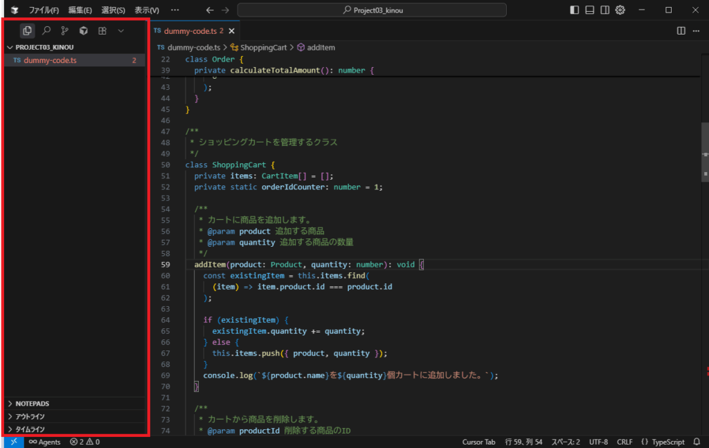The height and width of the screenshot is (448, 709).
Task: Click line number 59 in gutter
Action: [165, 265]
